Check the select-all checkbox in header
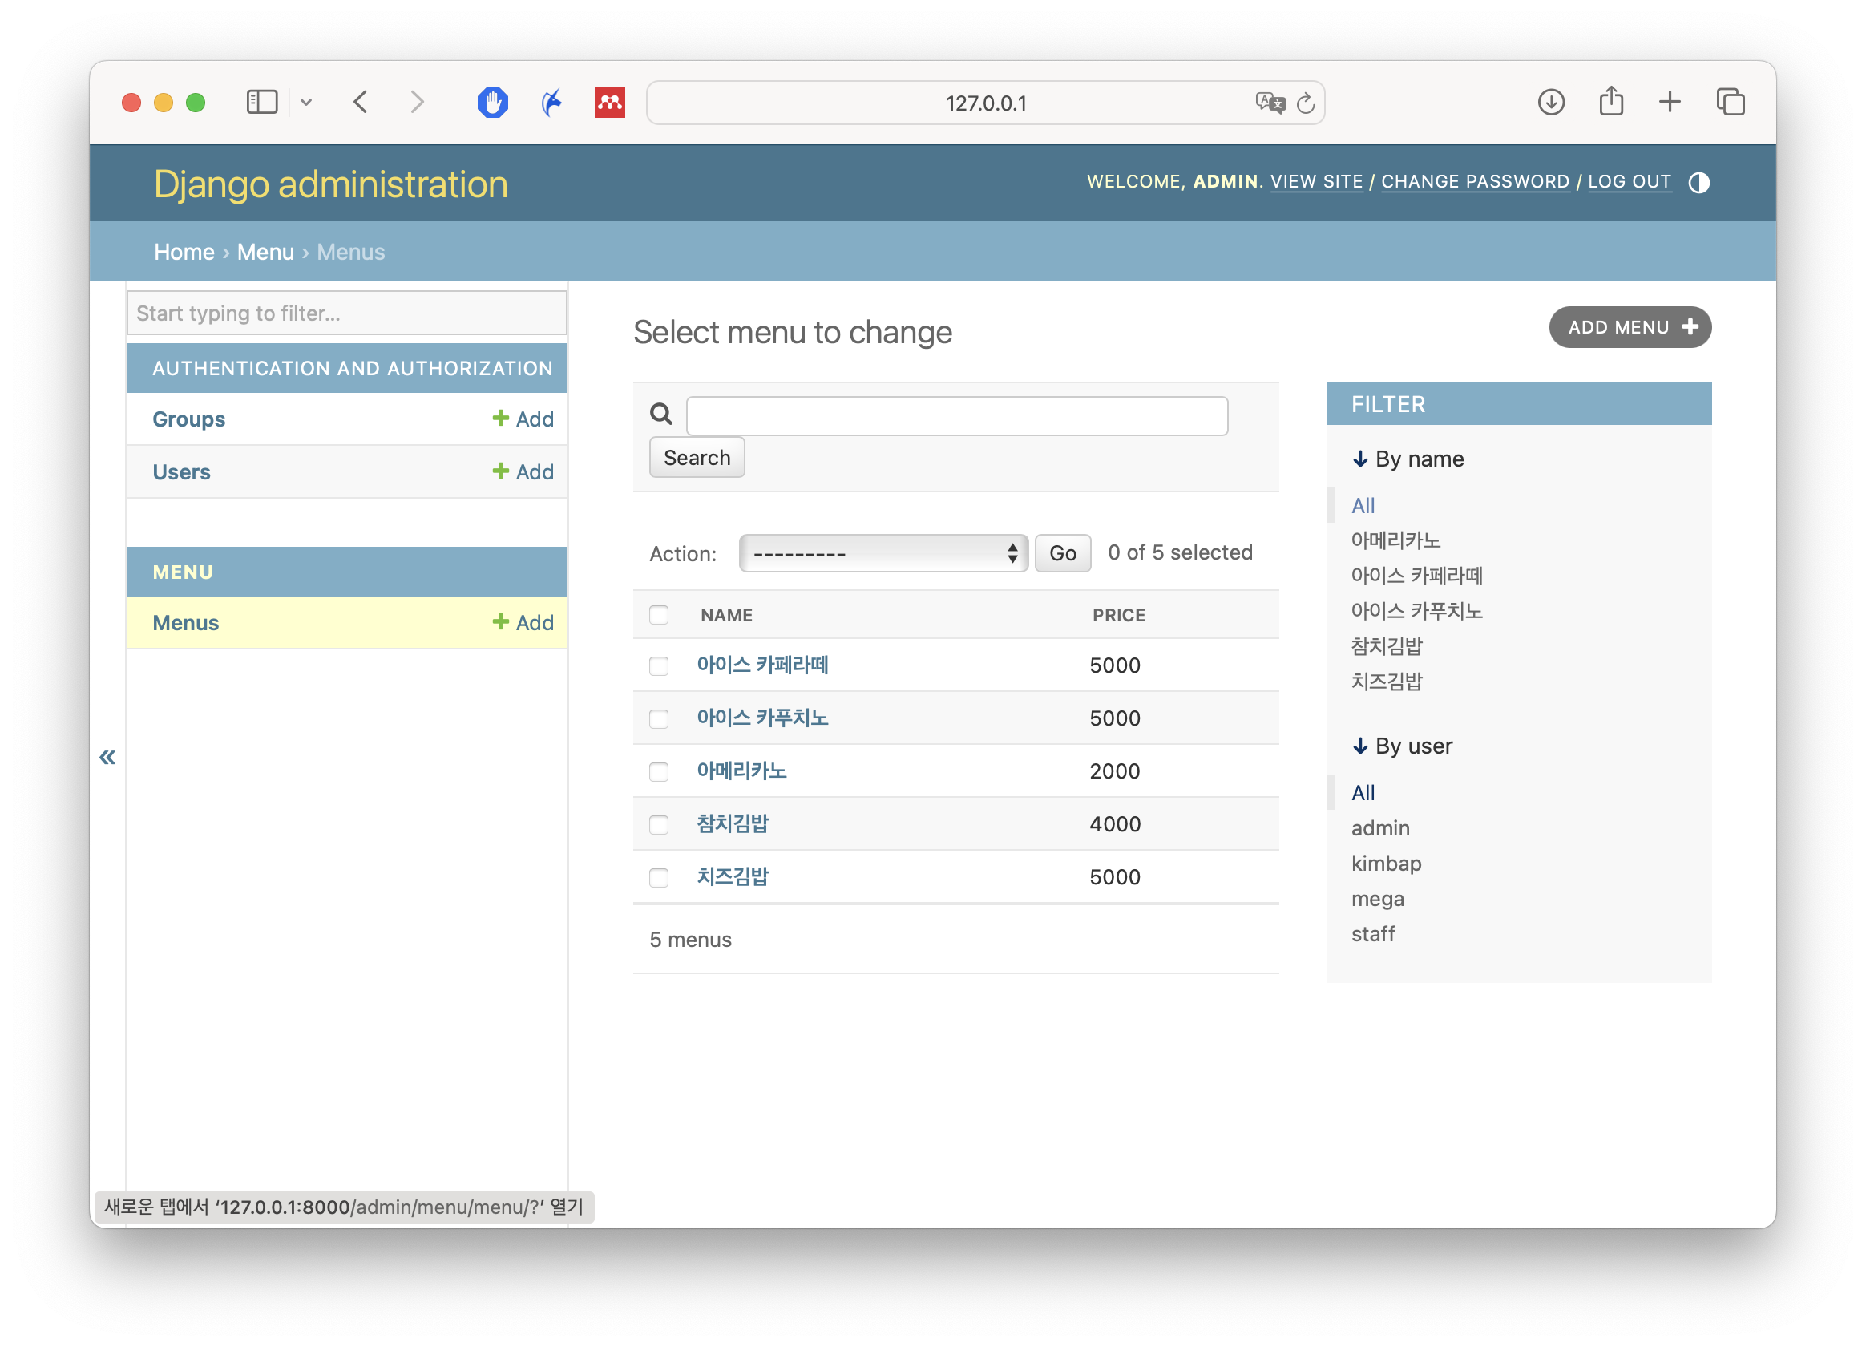Screen dimensions: 1866x1347 (x=659, y=615)
